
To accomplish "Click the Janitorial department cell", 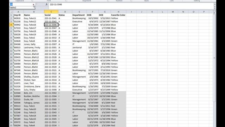I will (79, 48).
